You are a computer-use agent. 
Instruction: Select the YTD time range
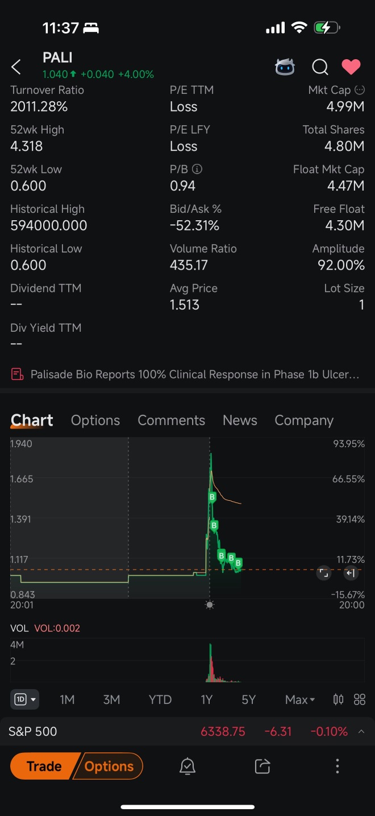click(160, 699)
